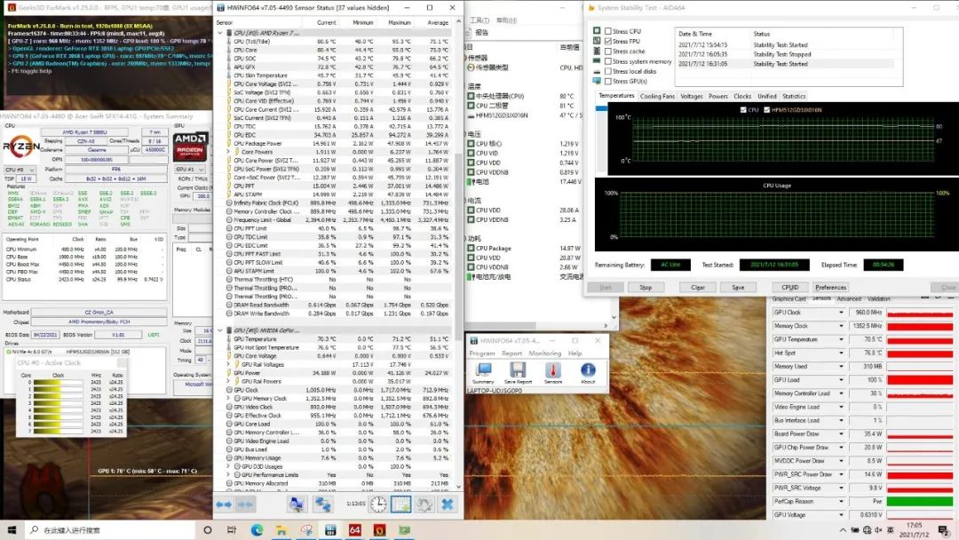Open the Monitoring menu in HWiNFO
The width and height of the screenshot is (959, 540).
[545, 353]
